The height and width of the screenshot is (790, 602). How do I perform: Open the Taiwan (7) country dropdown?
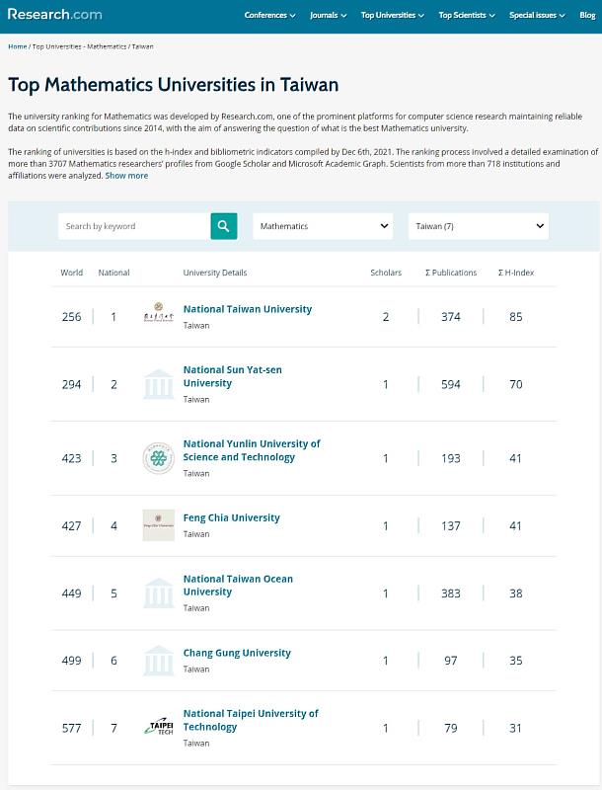point(478,226)
